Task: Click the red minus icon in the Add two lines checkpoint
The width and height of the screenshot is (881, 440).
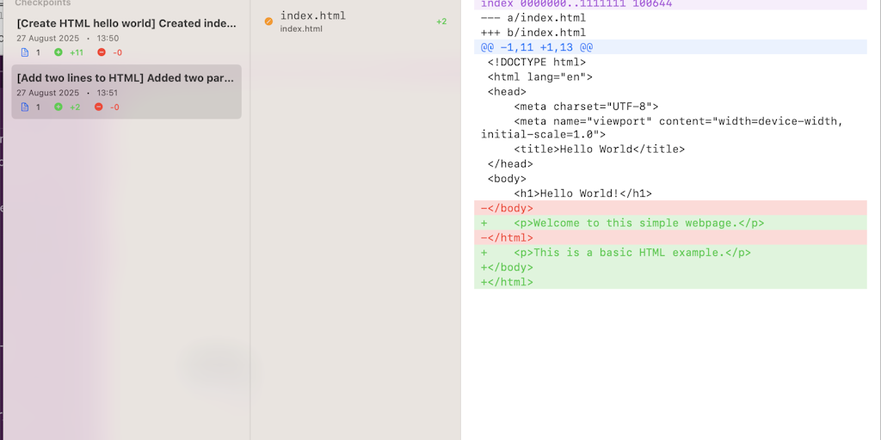Action: coord(98,107)
